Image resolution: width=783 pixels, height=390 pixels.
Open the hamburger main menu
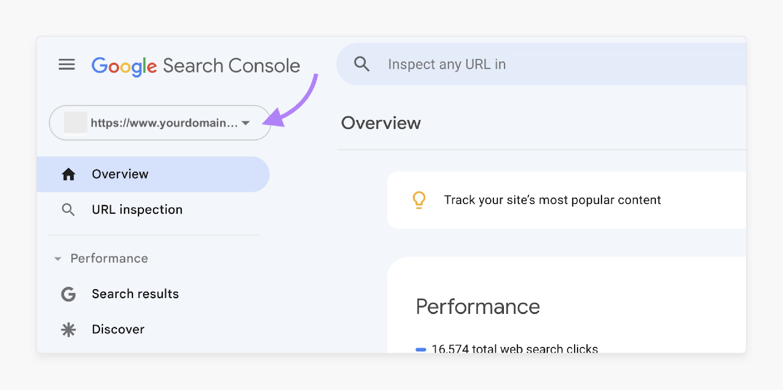tap(67, 64)
